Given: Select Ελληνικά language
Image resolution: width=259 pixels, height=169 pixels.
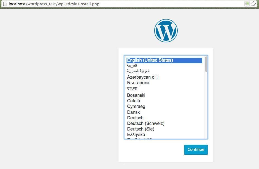Looking at the screenshot, I should point(164,135).
